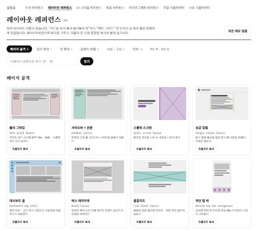The width and height of the screenshot is (256, 231).
Task: Click the "Dashboard app shell" label
Action: [23, 206]
